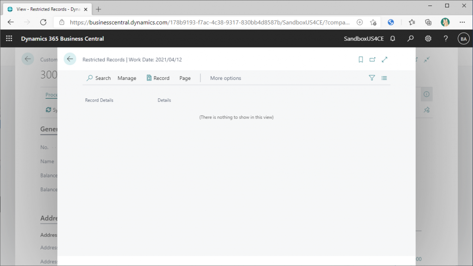Open the Help question mark

(446, 39)
